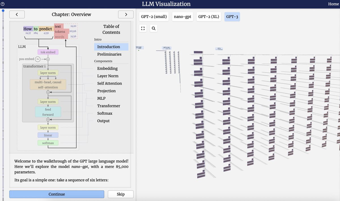Screen dimensions: 340x201
Task: Click the residual add circle below self-attention
Action: pos(48,92)
